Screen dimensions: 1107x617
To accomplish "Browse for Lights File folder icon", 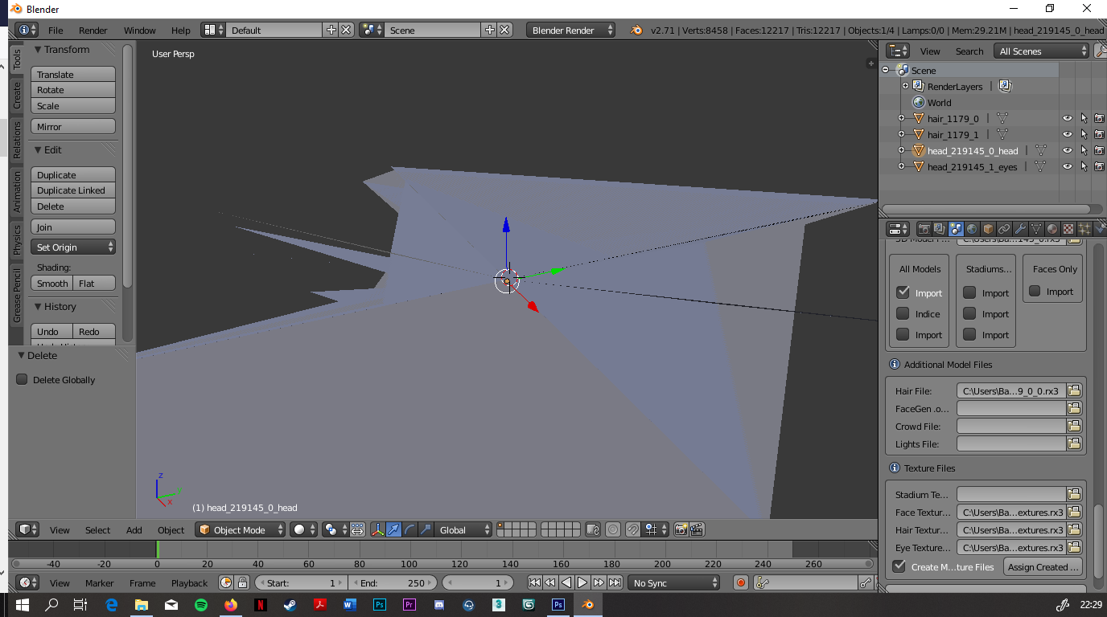I will (1074, 443).
